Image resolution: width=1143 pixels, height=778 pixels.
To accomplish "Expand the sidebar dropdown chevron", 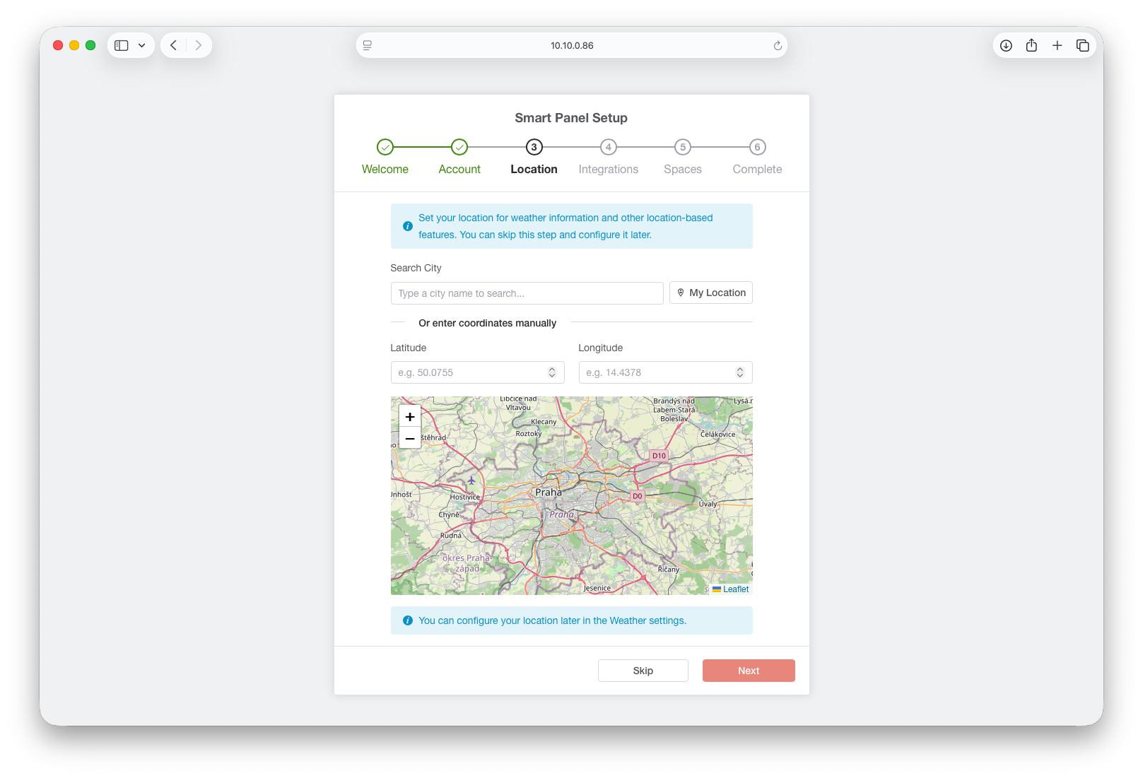I will (x=142, y=45).
